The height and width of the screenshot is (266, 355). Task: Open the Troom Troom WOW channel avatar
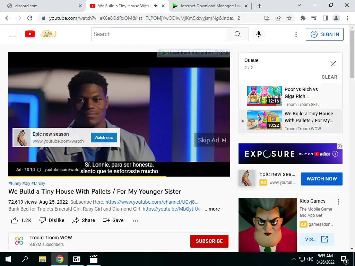tap(19, 241)
